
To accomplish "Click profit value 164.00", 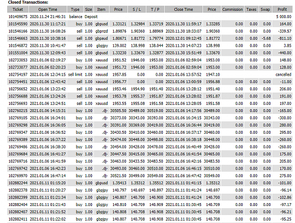I will pos(286,24).
